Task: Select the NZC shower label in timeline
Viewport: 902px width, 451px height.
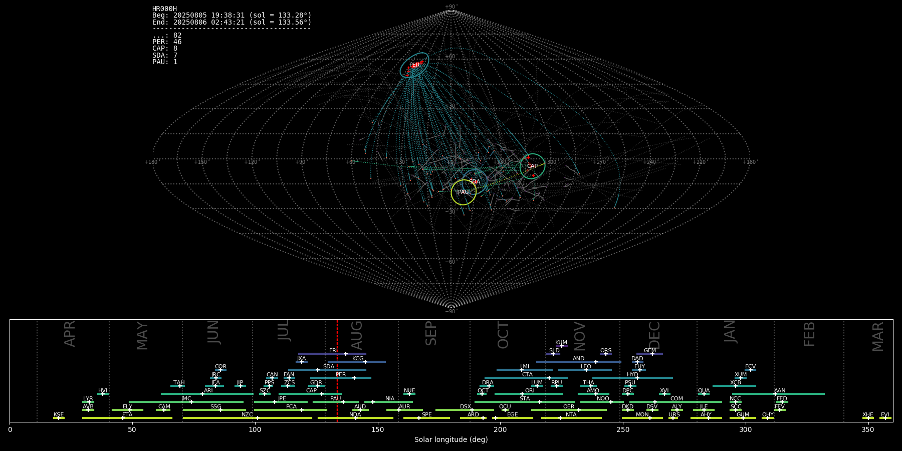Action: [x=248, y=415]
